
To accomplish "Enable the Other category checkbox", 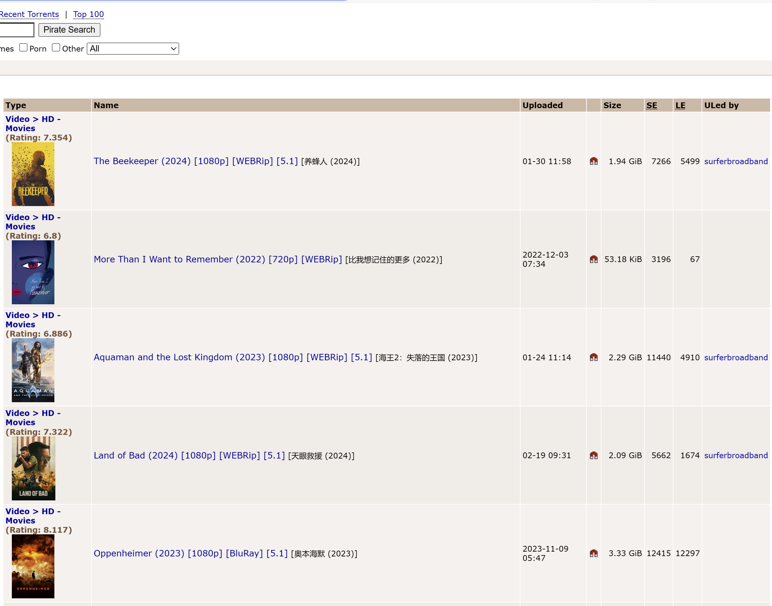I will pos(56,48).
